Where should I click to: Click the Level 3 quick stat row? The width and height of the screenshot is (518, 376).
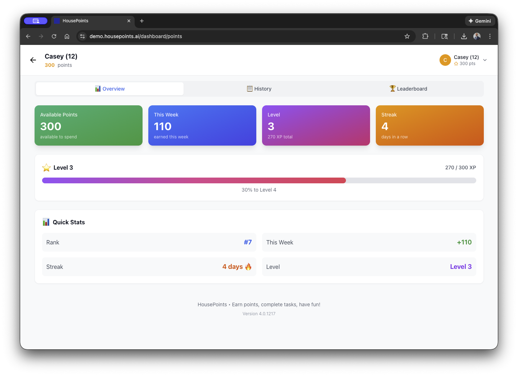click(x=369, y=267)
